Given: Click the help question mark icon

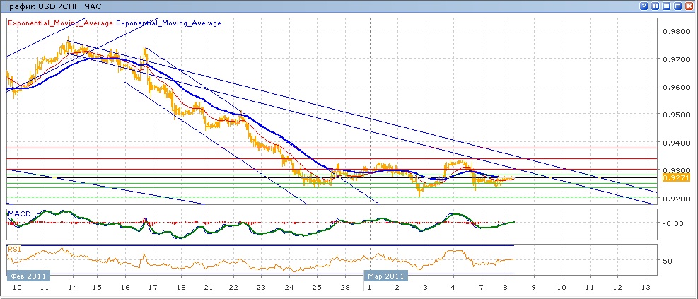Looking at the screenshot, I should coord(644,6).
